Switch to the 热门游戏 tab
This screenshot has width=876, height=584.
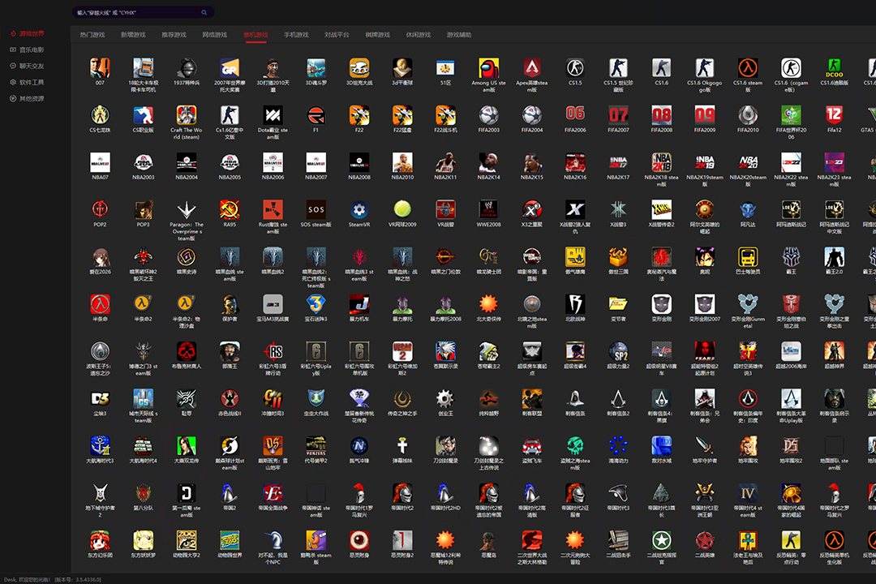[x=92, y=35]
